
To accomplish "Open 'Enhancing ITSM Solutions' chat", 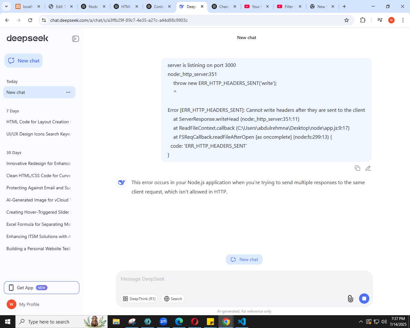I will 39,236.
